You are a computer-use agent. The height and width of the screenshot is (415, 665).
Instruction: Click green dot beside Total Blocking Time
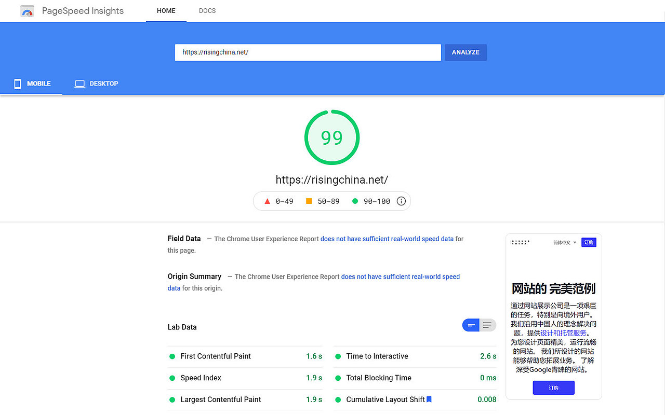[338, 378]
